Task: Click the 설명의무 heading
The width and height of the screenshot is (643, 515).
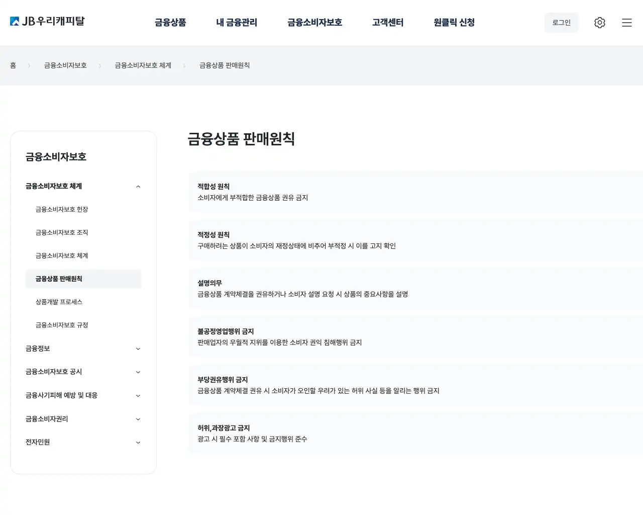Action: [x=209, y=283]
